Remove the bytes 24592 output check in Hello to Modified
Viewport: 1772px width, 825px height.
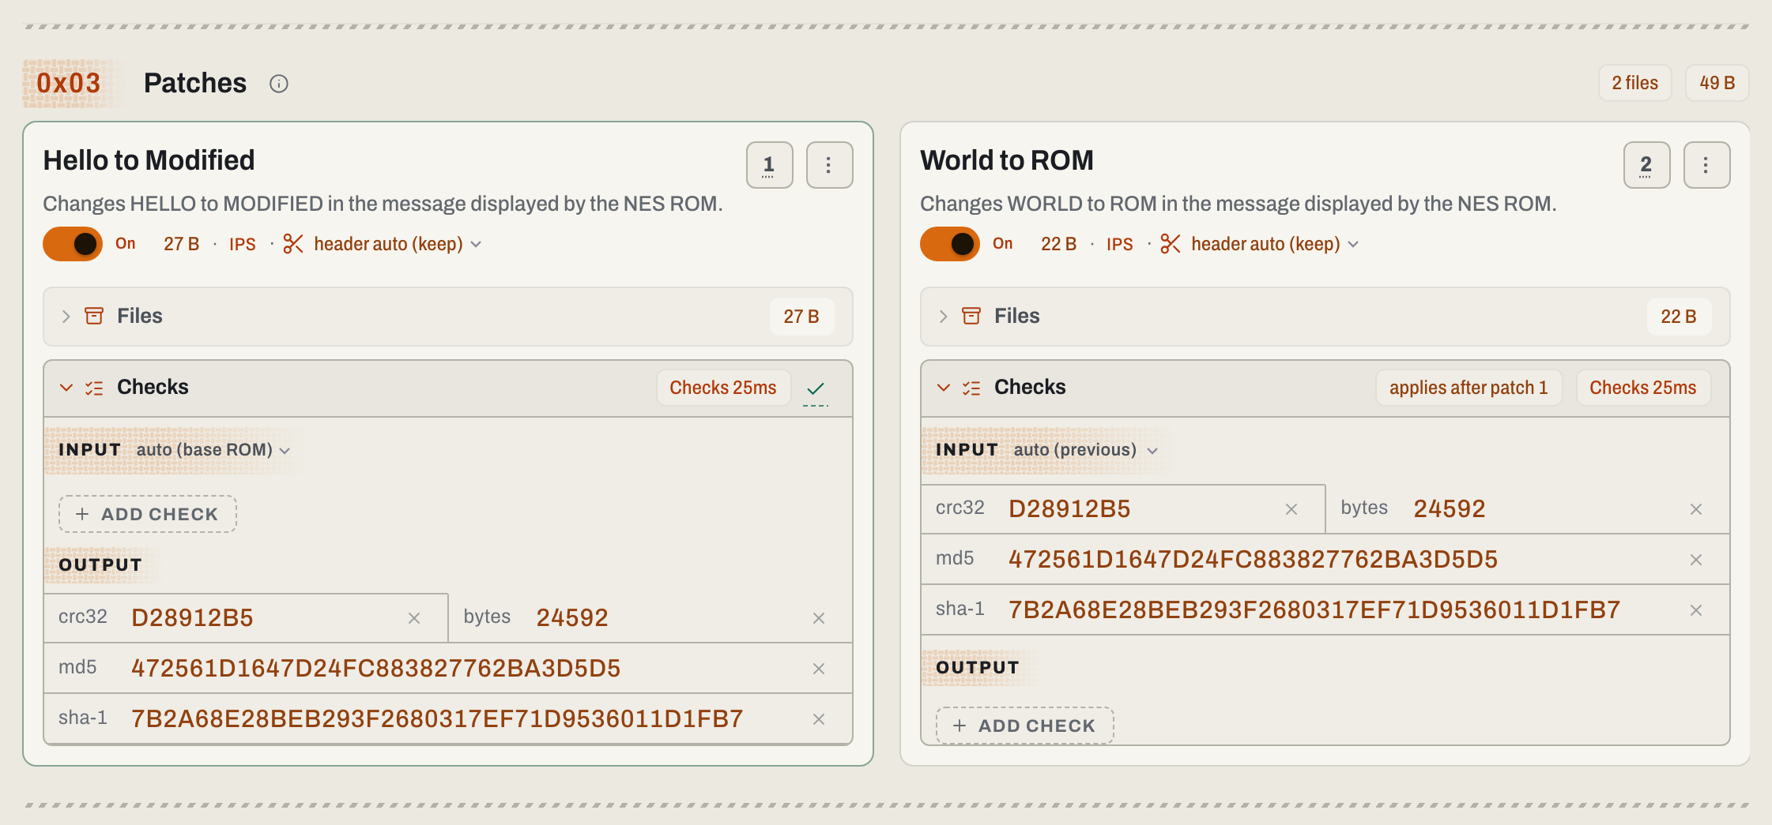(x=819, y=618)
